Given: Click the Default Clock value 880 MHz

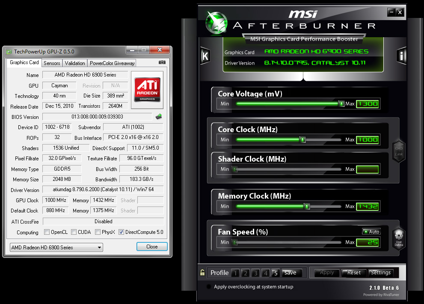Looking at the screenshot, I should click(56, 210).
